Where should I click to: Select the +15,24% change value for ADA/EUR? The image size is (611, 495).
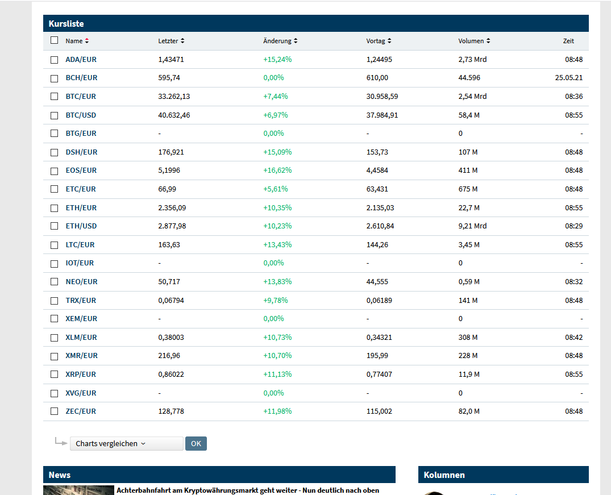tap(277, 60)
